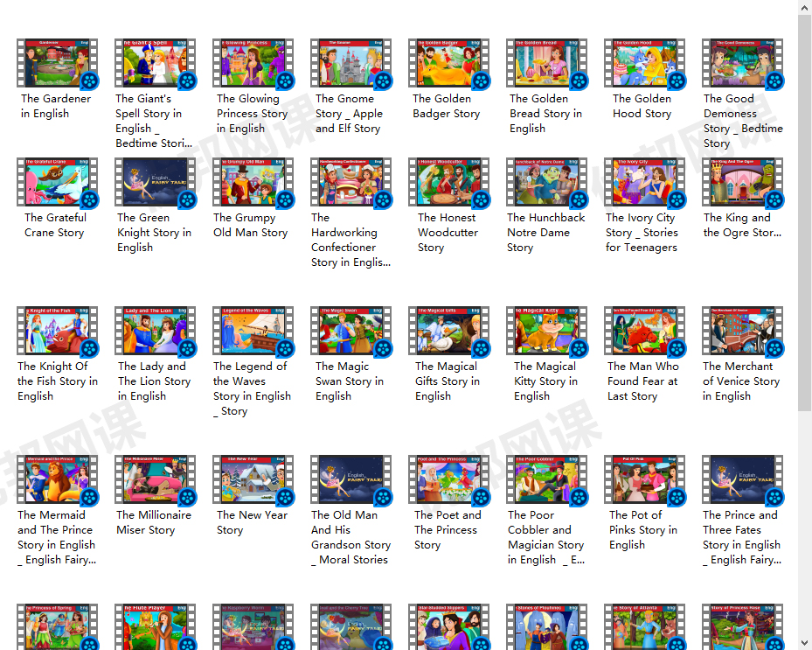
Task: Select The Golden Badger Story video thumbnail
Action: pos(448,63)
